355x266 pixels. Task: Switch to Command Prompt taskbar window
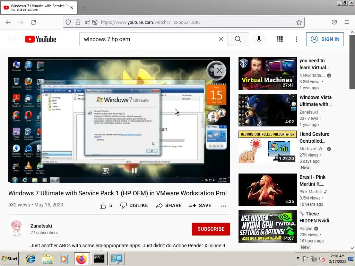click(99, 258)
